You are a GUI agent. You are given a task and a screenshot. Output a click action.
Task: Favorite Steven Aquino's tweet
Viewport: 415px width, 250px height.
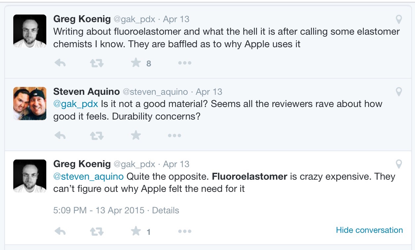(136, 135)
